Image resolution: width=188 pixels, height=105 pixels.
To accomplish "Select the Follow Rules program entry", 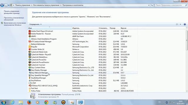I will pyautogui.click(x=36, y=91).
